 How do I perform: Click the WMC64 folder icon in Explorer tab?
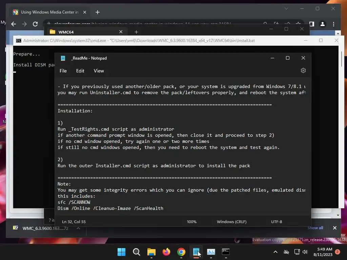click(x=53, y=32)
